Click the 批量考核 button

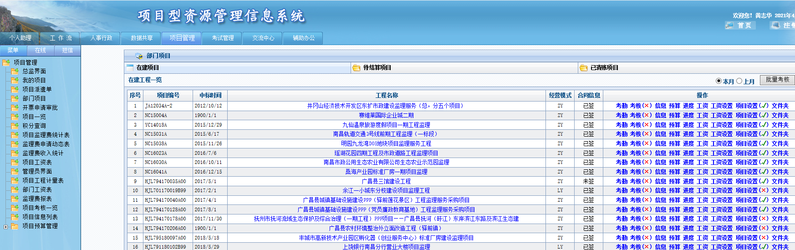coord(777,80)
